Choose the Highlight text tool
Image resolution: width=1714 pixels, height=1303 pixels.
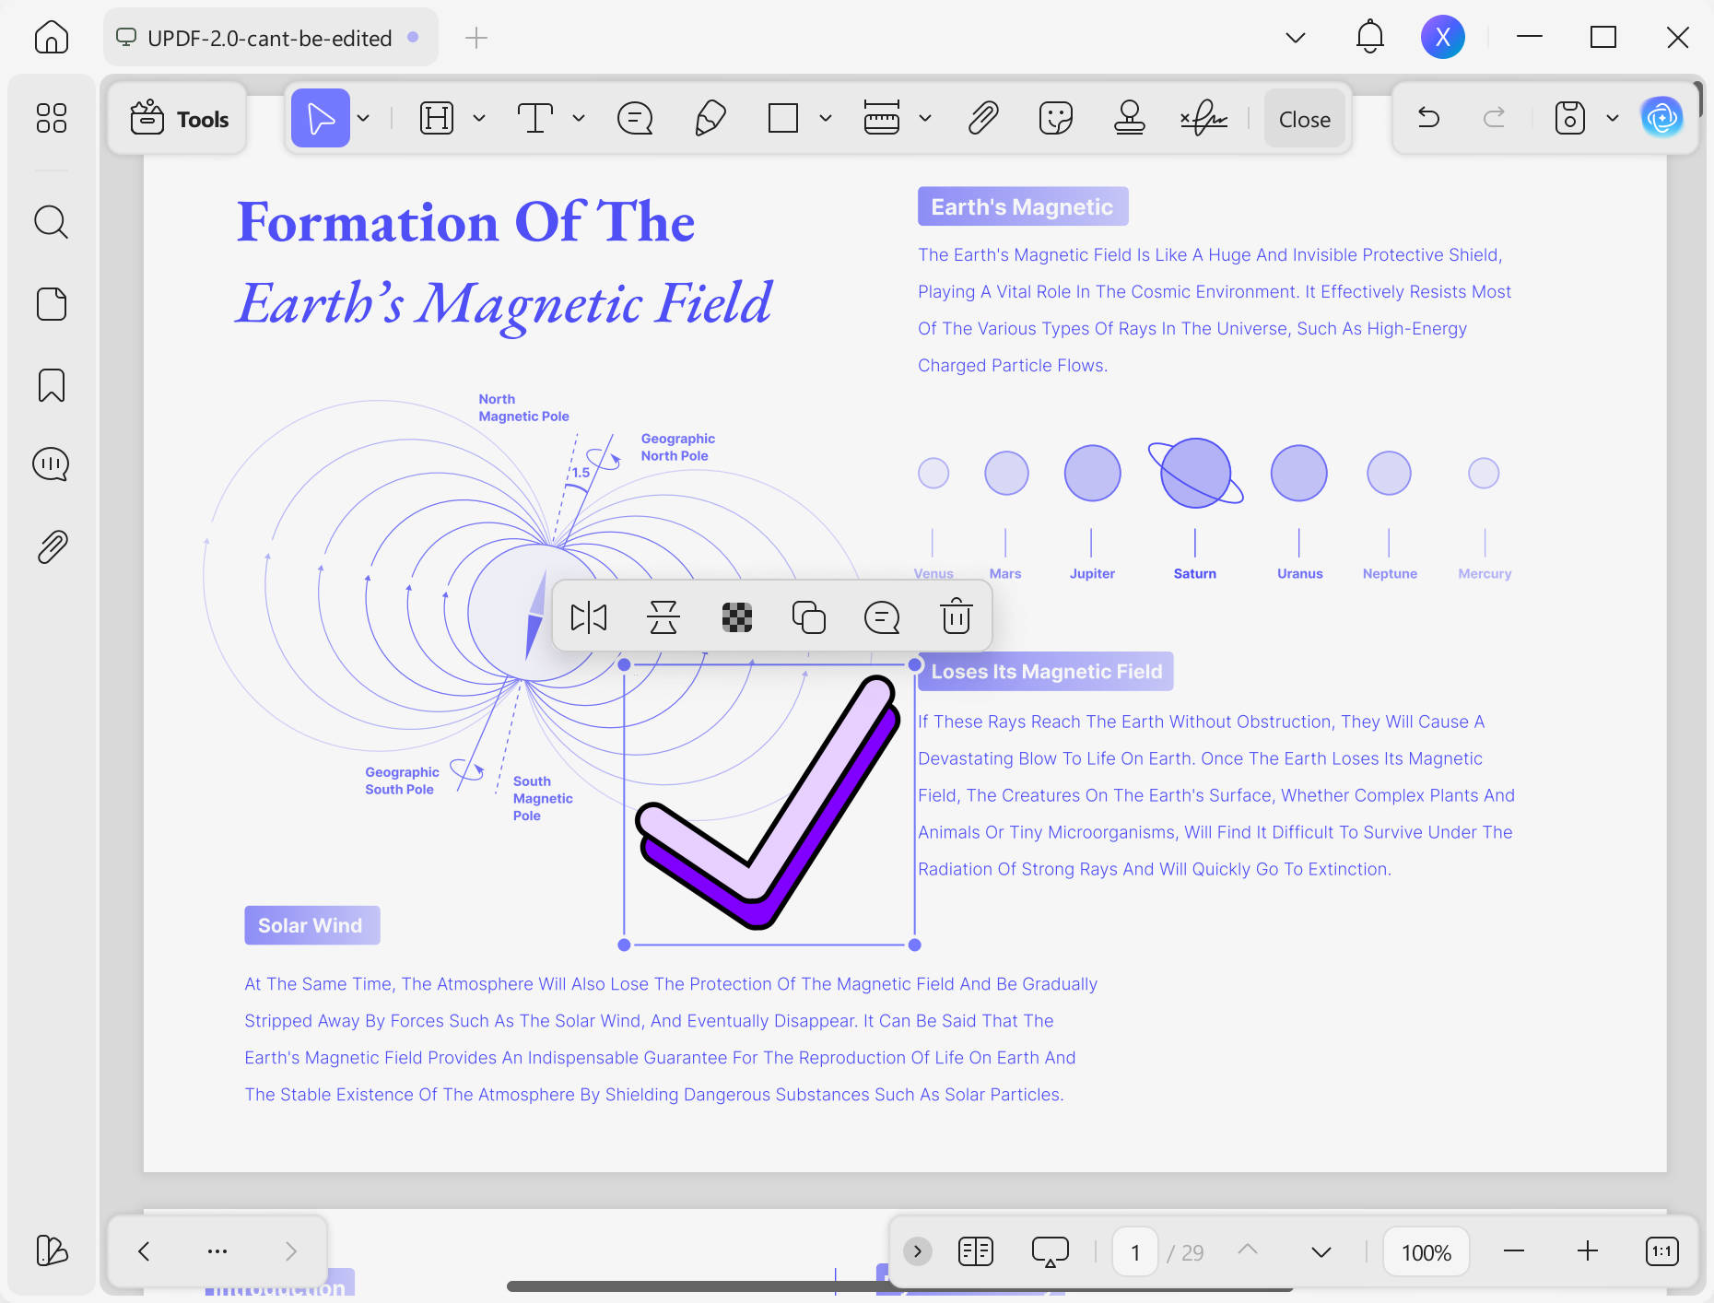tap(437, 118)
